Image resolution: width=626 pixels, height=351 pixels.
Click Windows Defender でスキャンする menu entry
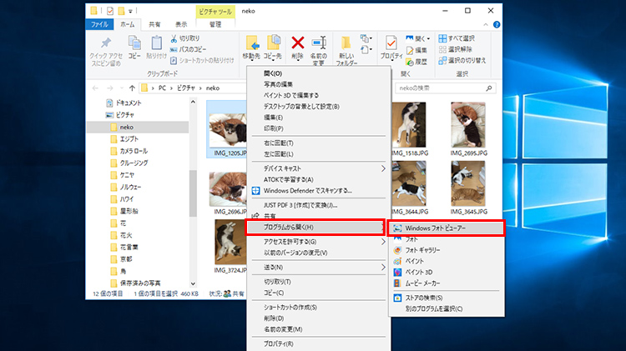pos(307,190)
